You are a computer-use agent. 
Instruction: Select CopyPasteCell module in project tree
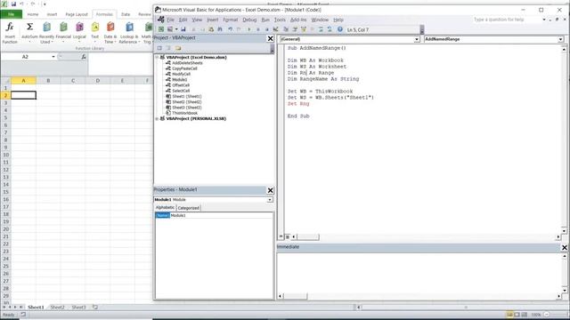(184, 68)
